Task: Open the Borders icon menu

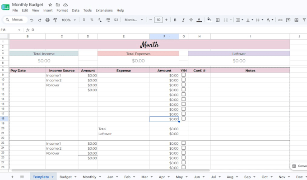Action: point(218,20)
